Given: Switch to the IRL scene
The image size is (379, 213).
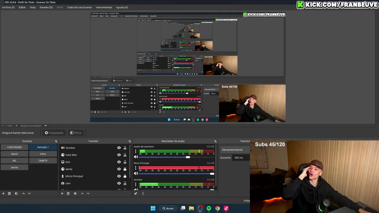Looking at the screenshot, I should point(15,161).
